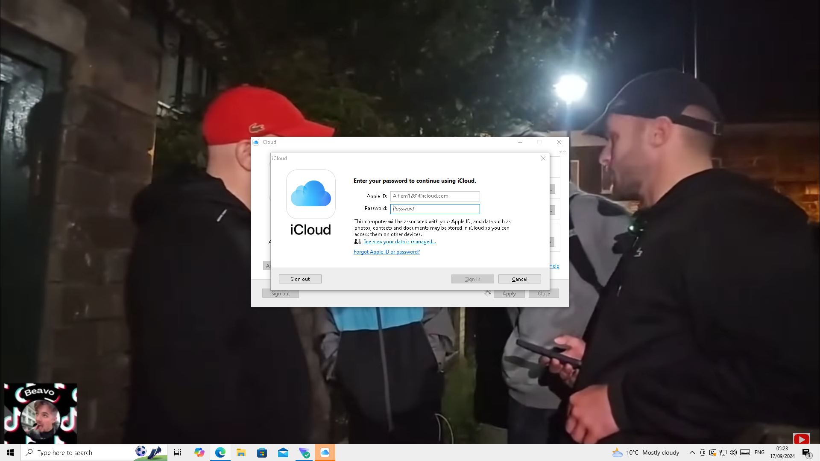
Task: Open network settings from the tray
Action: (723, 452)
